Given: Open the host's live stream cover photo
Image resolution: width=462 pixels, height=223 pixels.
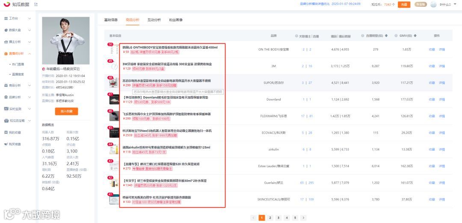Looking at the screenshot, I should 66,41.
